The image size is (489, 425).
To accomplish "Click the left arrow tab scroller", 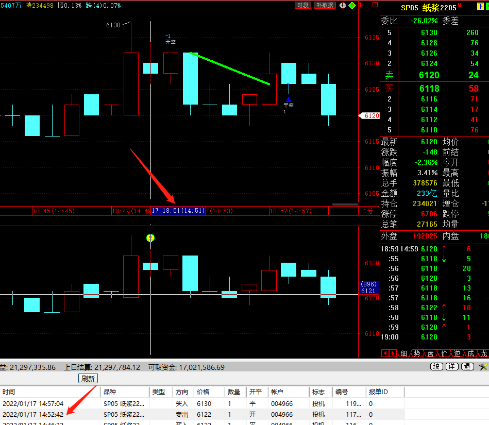I will pyautogui.click(x=385, y=353).
